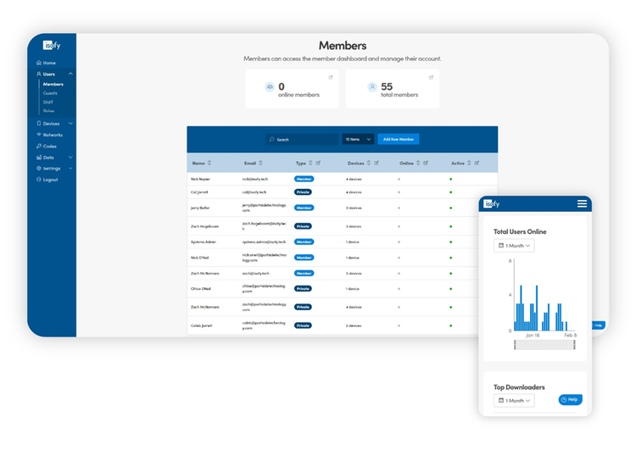This screenshot has width=636, height=450.
Task: Click the Private badge for Zach Hogeboom
Action: (x=303, y=226)
